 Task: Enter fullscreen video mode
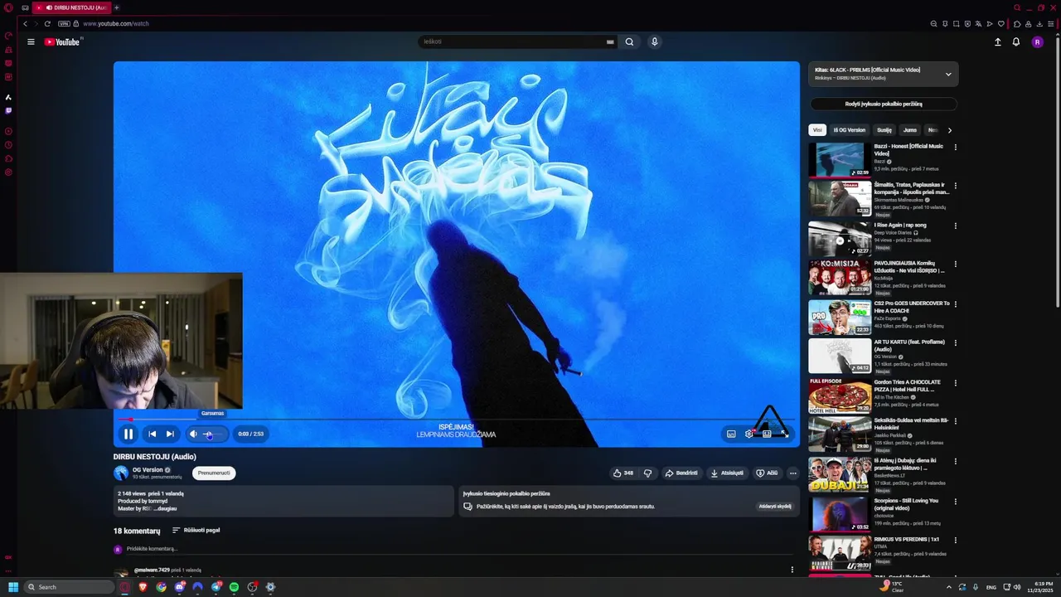[784, 434]
